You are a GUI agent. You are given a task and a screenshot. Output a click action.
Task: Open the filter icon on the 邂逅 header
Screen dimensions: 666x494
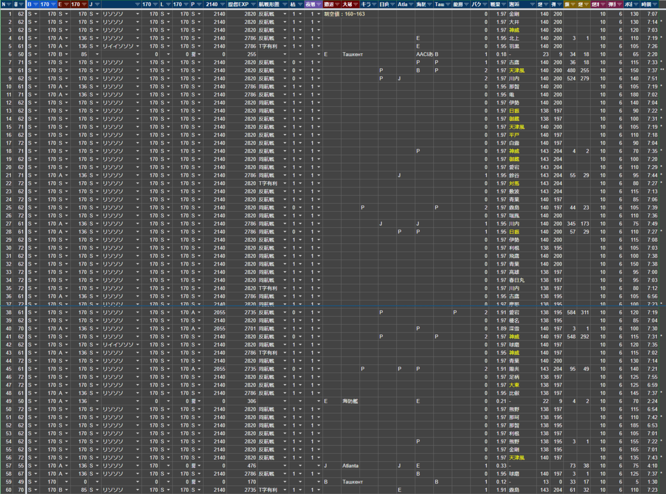pyautogui.click(x=532, y=4)
